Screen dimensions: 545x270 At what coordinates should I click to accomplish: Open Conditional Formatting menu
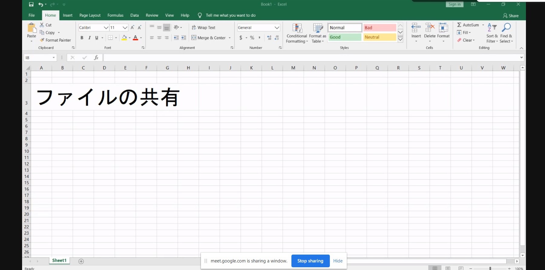tap(297, 33)
